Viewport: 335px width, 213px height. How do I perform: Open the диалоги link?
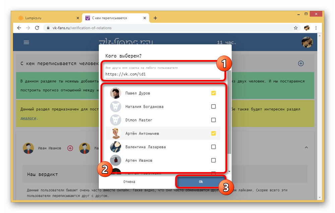[28, 118]
